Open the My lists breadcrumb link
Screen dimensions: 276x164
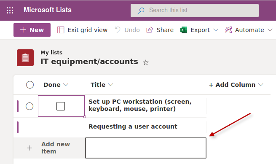click(51, 53)
